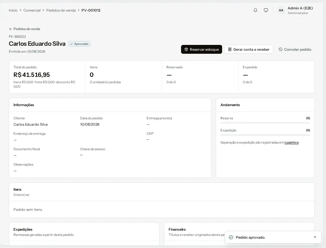Click 'Pedido sem itens.' message
326x248 pixels.
tap(28, 209)
